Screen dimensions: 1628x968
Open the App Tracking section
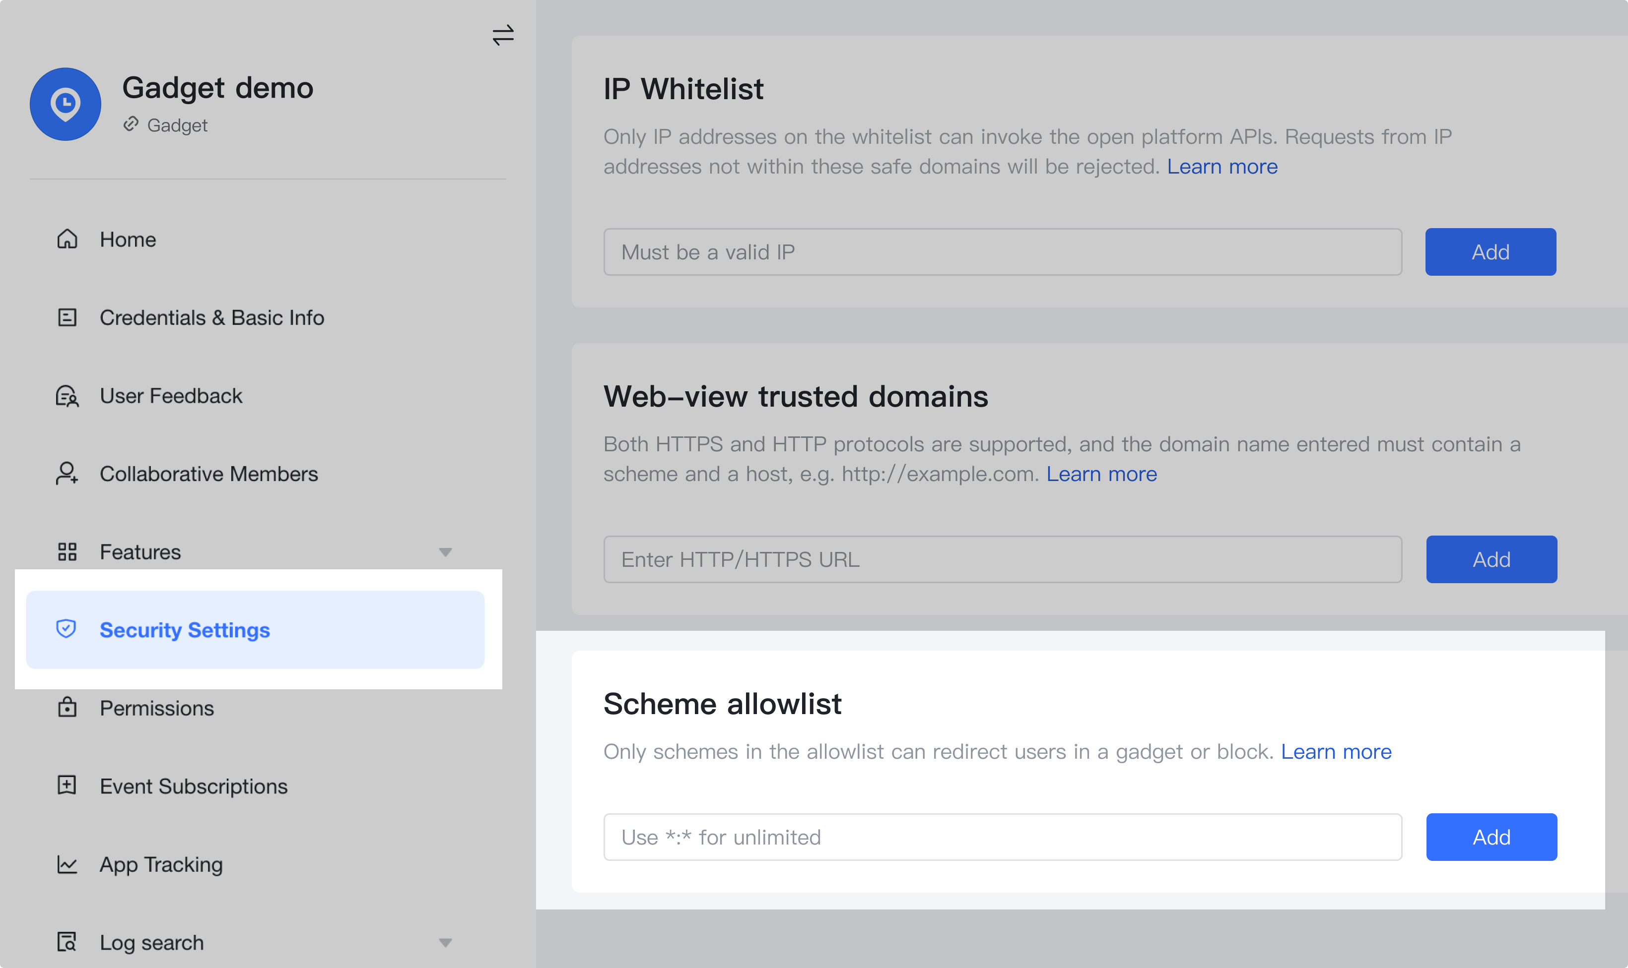(x=161, y=865)
